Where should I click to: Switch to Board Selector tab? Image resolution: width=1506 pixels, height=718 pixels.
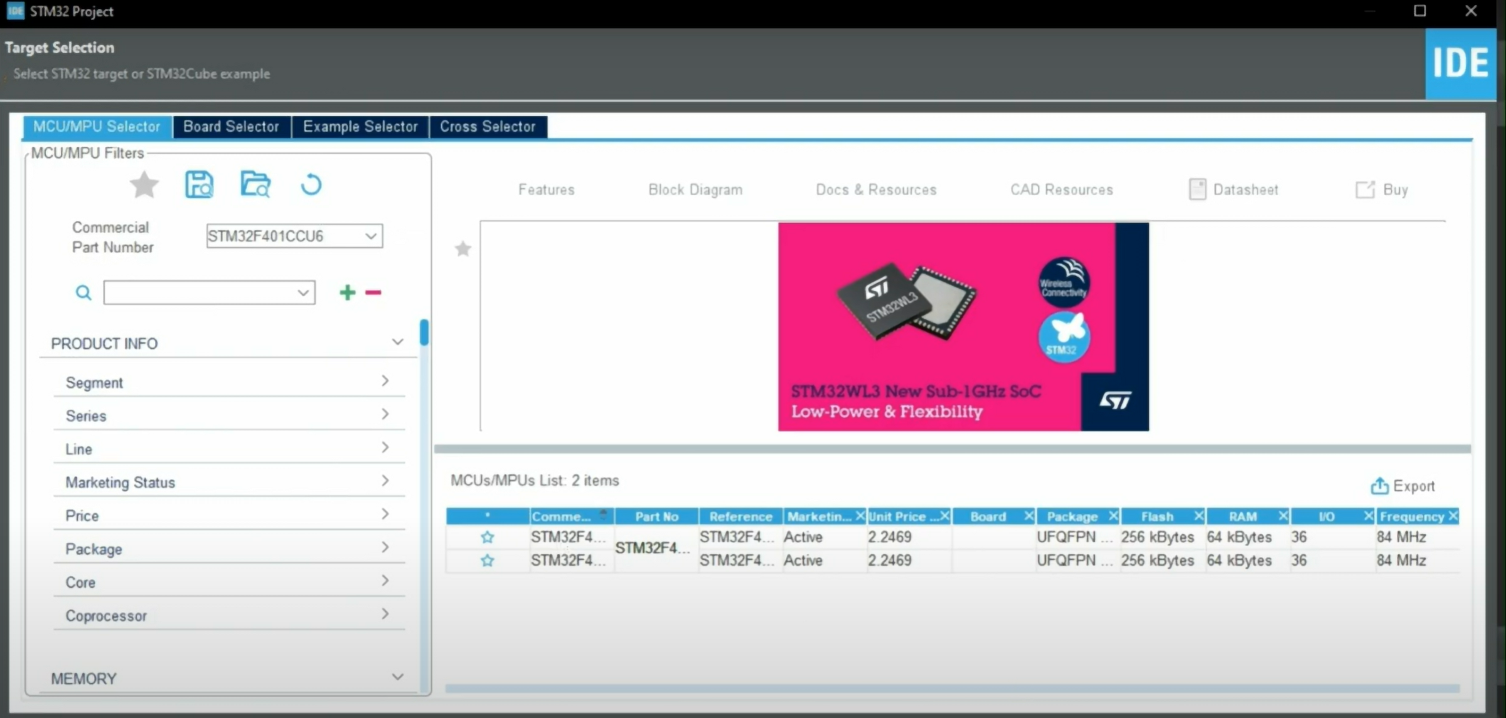(x=231, y=127)
